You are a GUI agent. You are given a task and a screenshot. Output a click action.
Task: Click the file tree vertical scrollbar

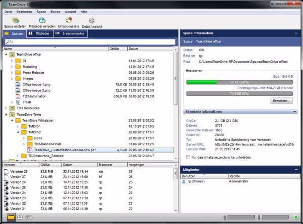tap(176, 78)
